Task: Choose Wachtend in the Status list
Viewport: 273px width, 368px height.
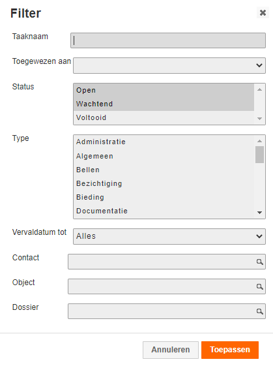Action: 164,104
